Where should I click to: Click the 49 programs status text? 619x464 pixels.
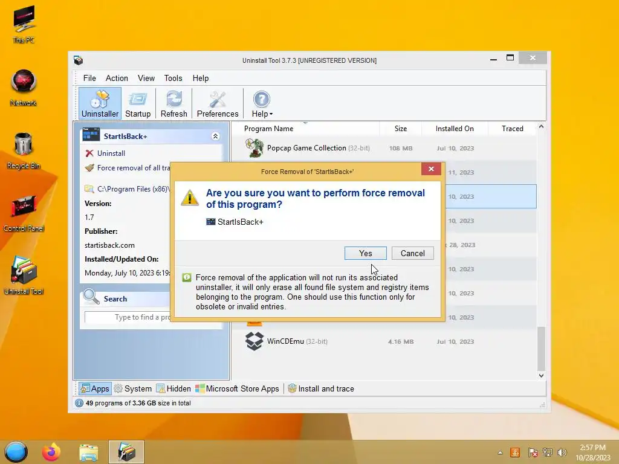(x=138, y=403)
